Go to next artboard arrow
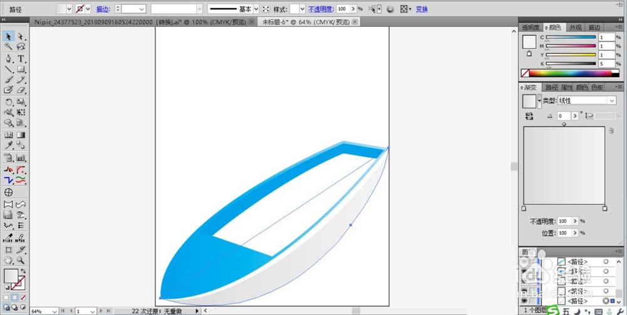The width and height of the screenshot is (627, 315). (x=100, y=311)
